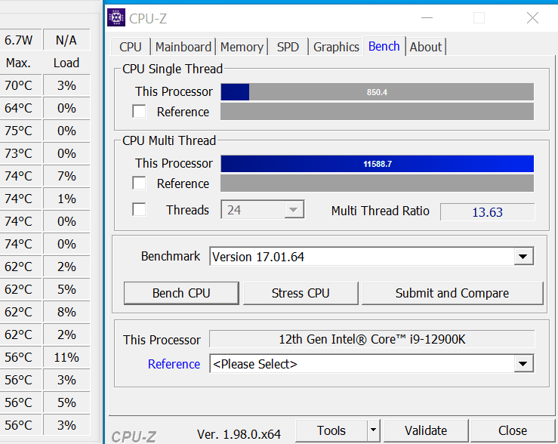Click the 64°C temperature cell
Image resolution: width=558 pixels, height=444 pixels.
tap(21, 108)
